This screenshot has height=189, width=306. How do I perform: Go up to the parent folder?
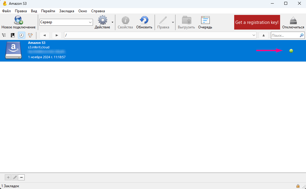(x=263, y=35)
